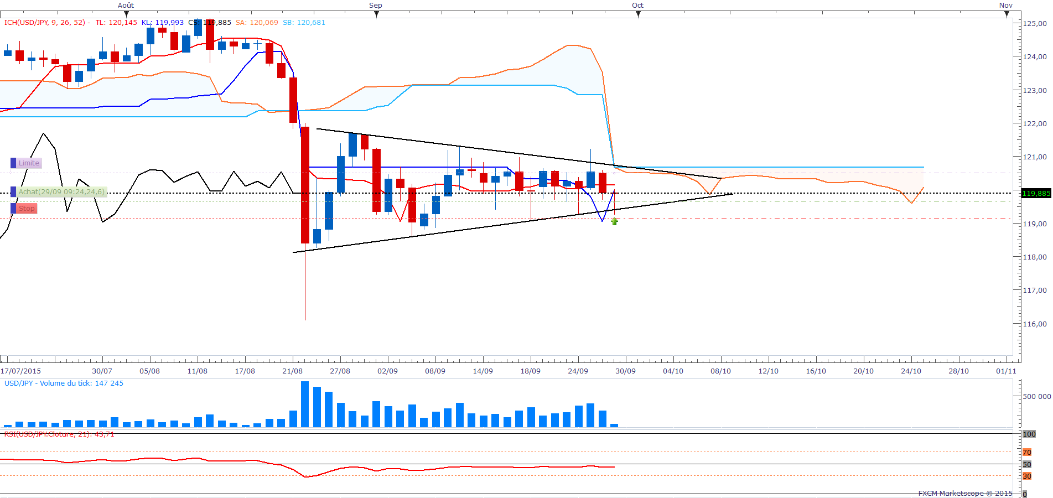Click the 02/09 date axis label
The height and width of the screenshot is (498, 1053).
point(387,371)
